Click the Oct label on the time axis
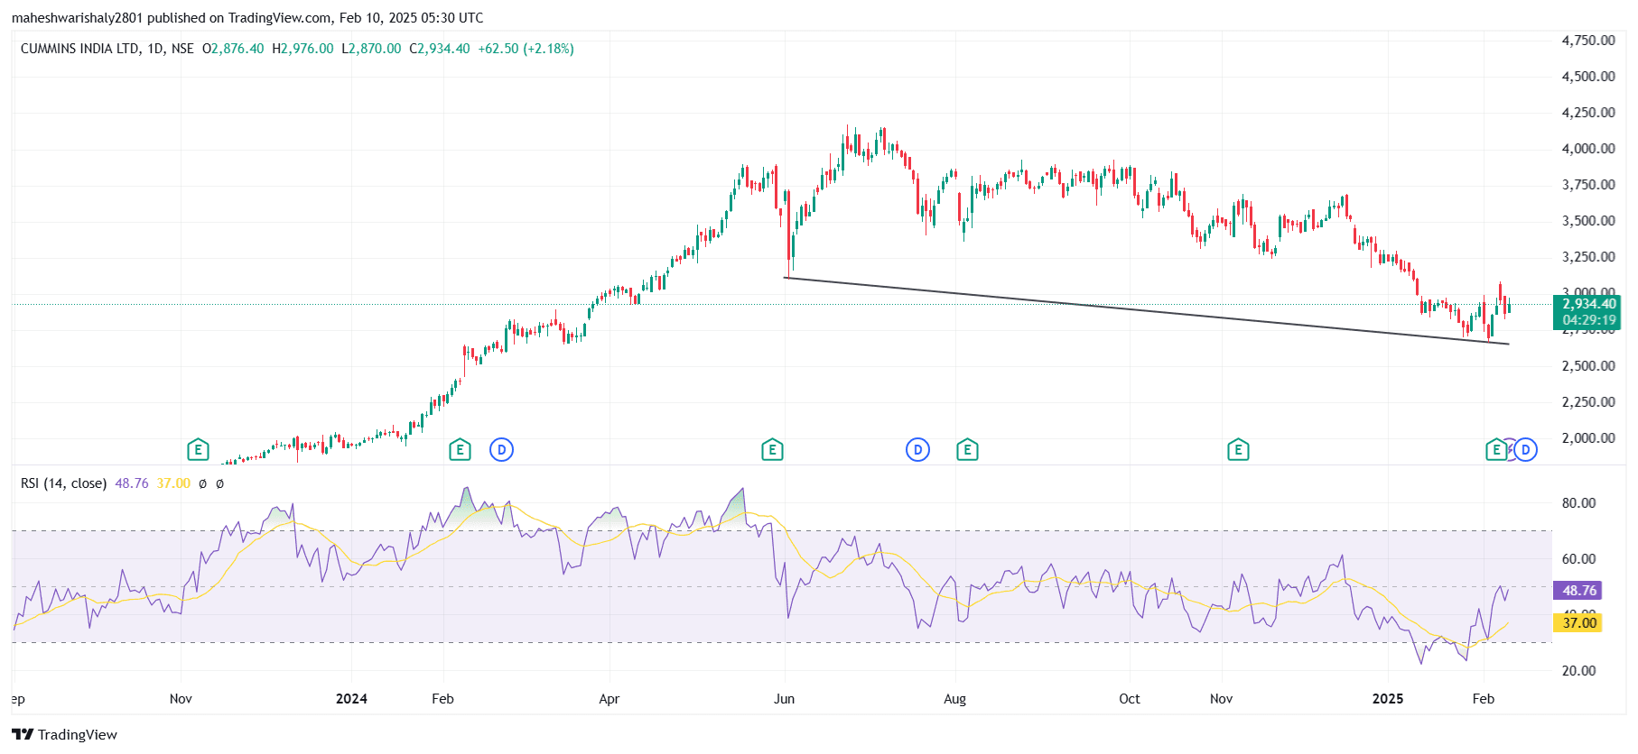The image size is (1638, 754). pyautogui.click(x=1130, y=699)
